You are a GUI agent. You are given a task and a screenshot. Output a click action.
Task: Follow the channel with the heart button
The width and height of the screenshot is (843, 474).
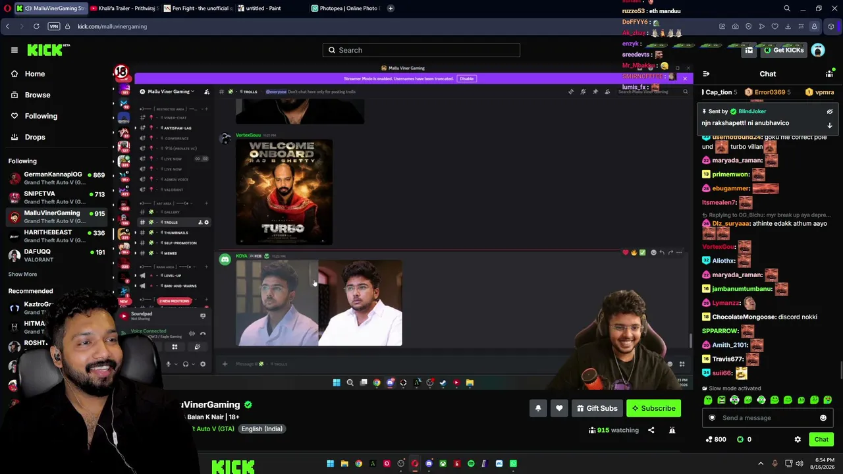tap(559, 408)
